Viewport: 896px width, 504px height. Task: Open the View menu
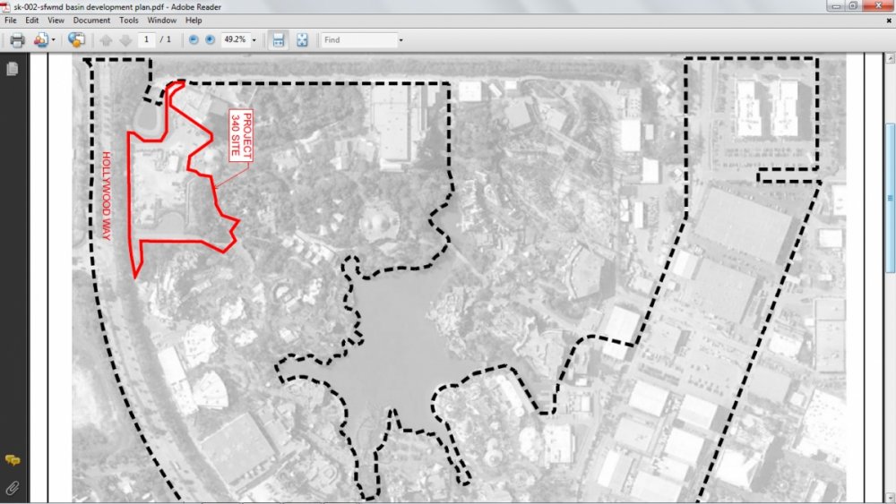(56, 20)
